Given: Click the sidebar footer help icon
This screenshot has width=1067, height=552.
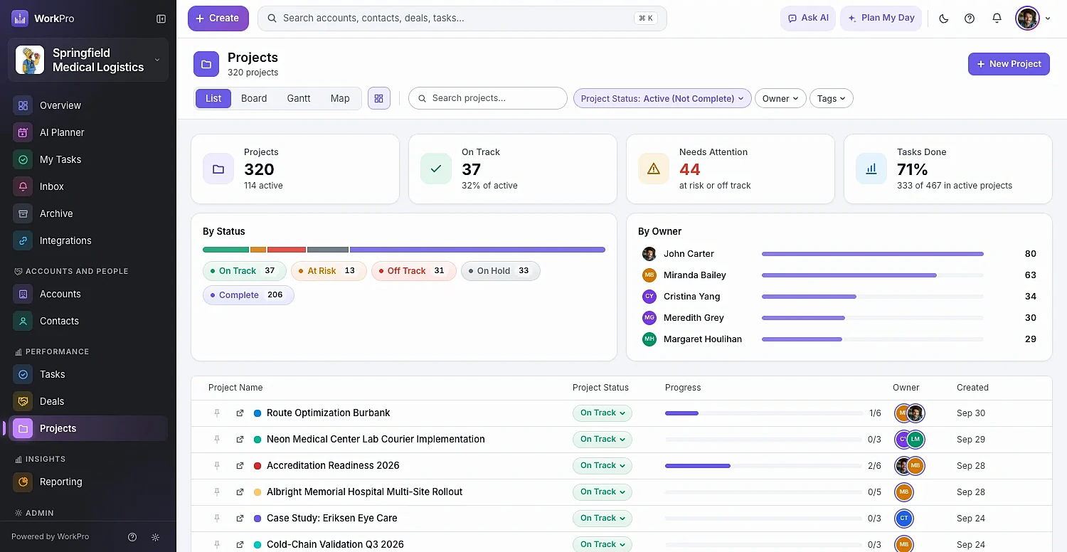Looking at the screenshot, I should point(132,537).
